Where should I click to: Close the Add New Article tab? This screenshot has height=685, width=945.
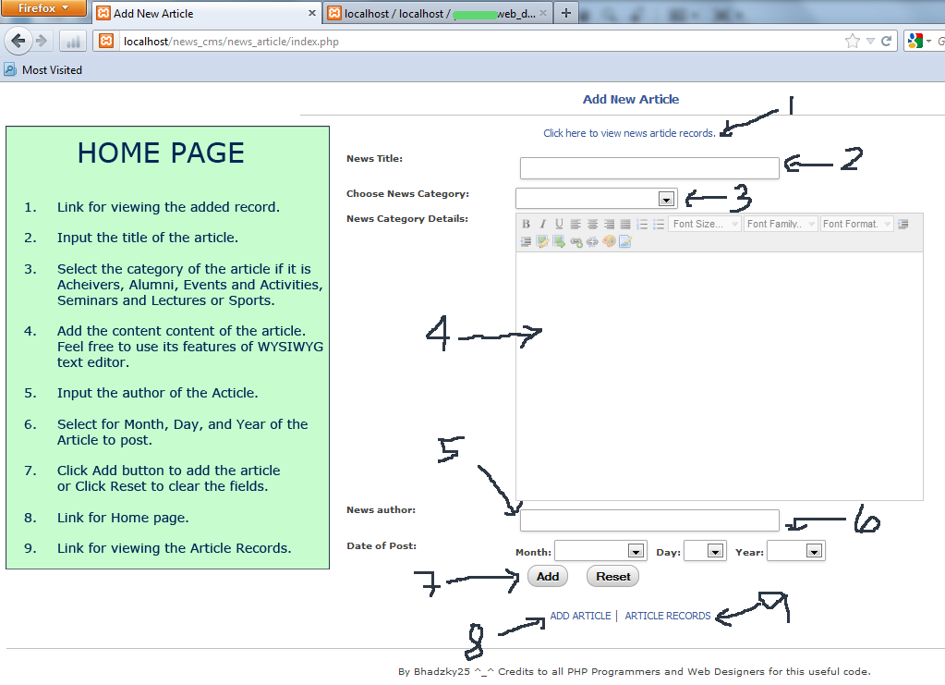pyautogui.click(x=311, y=13)
